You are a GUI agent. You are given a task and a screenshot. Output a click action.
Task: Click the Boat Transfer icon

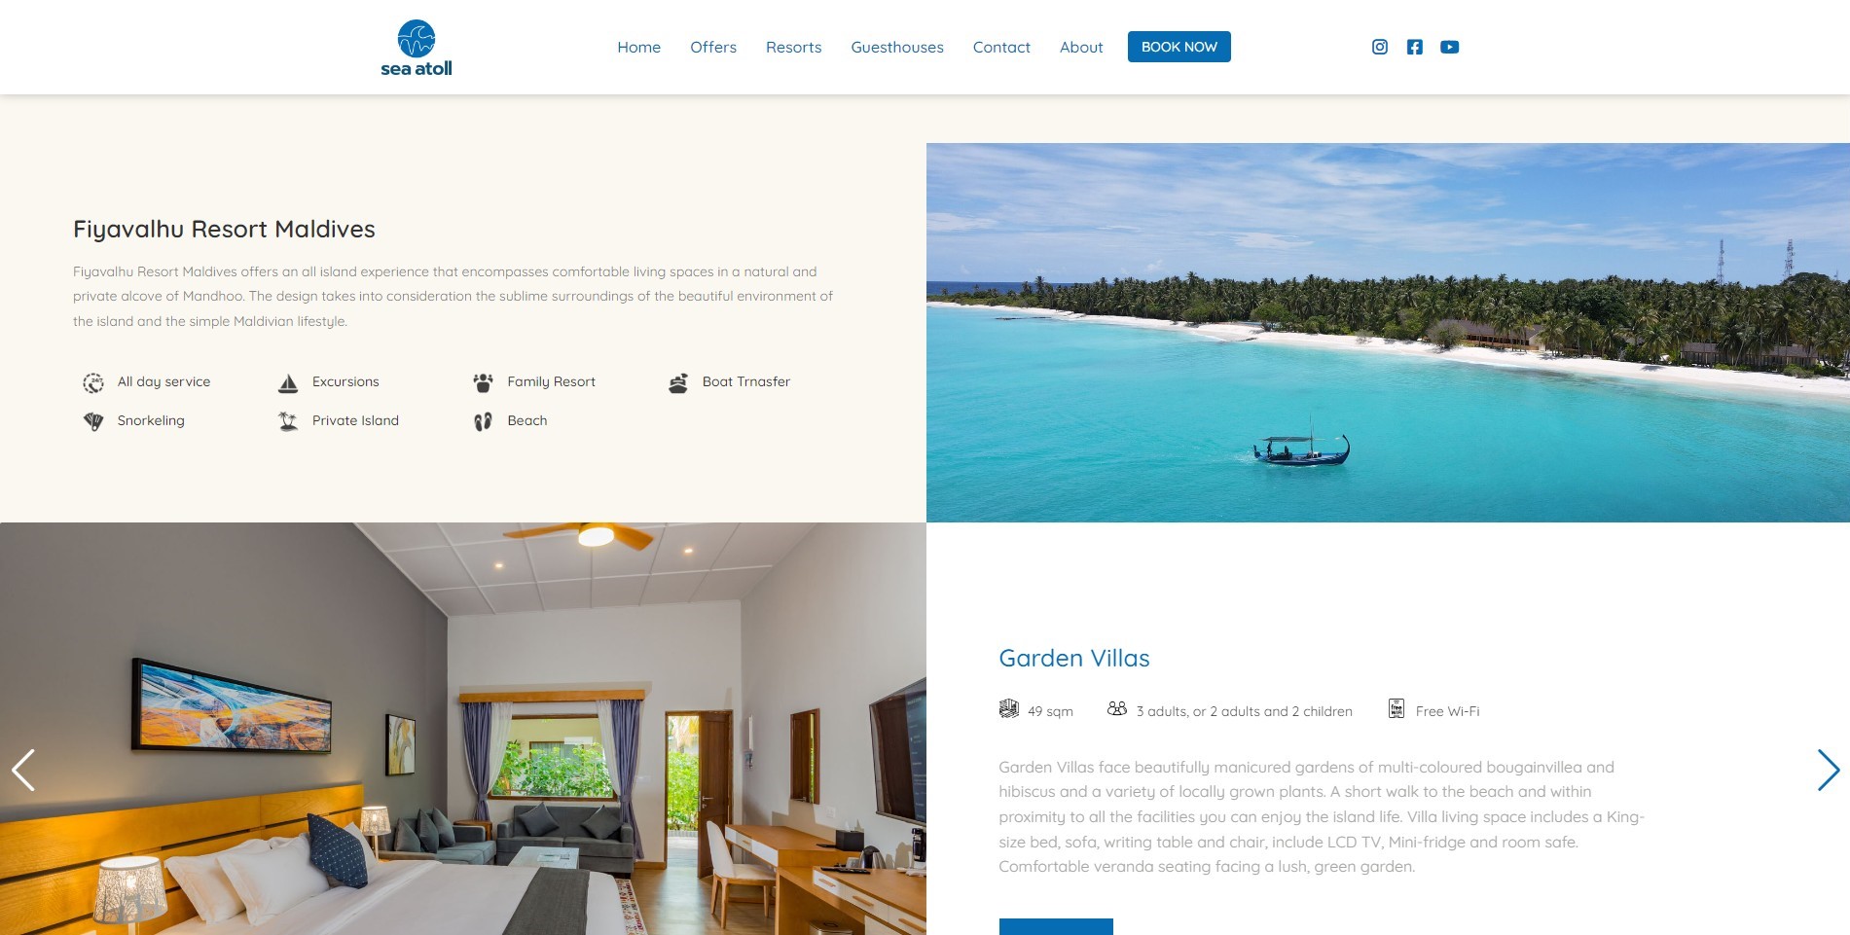(x=678, y=382)
